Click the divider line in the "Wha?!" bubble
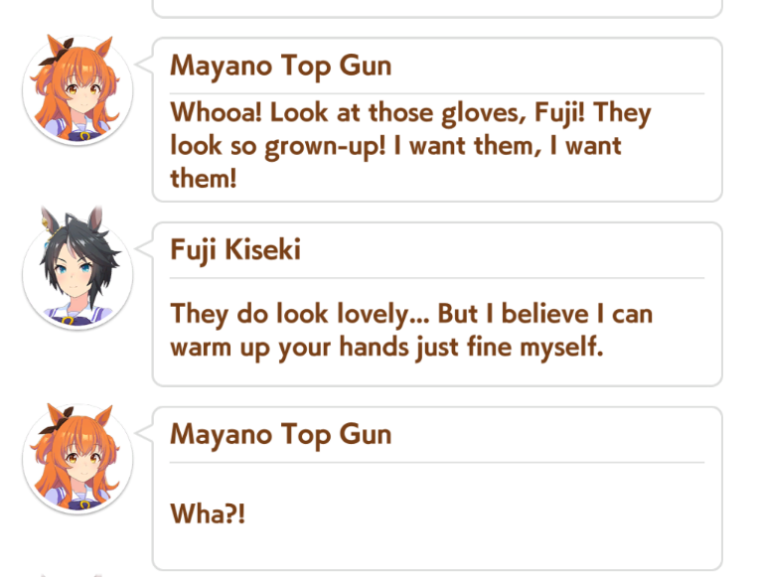Screen dimensions: 758x577 437,463
